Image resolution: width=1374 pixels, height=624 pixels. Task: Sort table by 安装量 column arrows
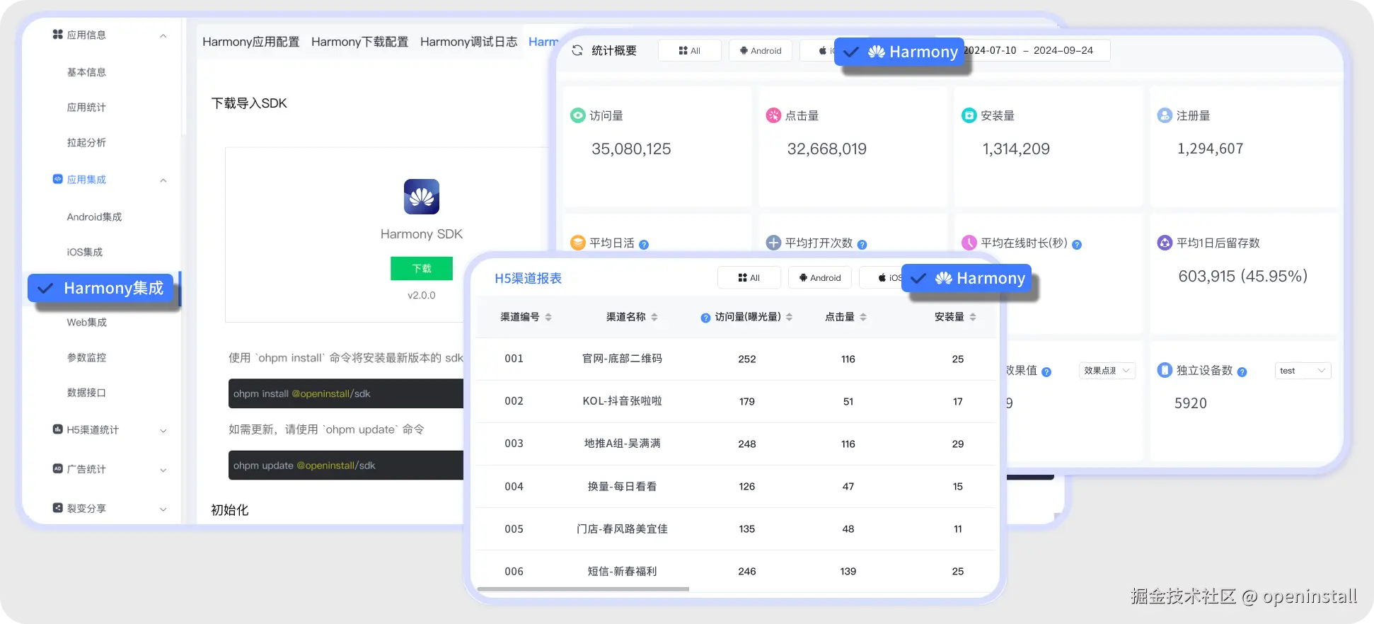coord(973,317)
